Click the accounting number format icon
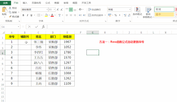177x102 pixels. pos(110,15)
